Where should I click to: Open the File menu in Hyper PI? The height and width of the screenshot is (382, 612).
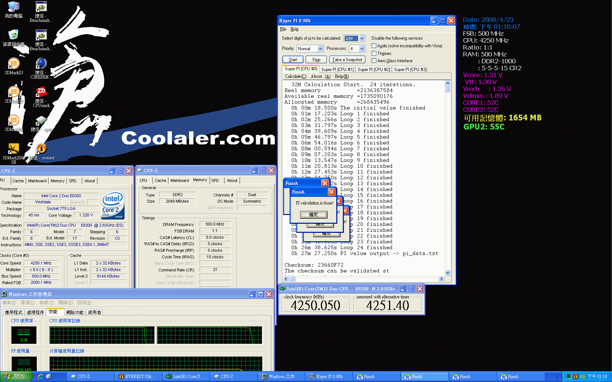(283, 29)
